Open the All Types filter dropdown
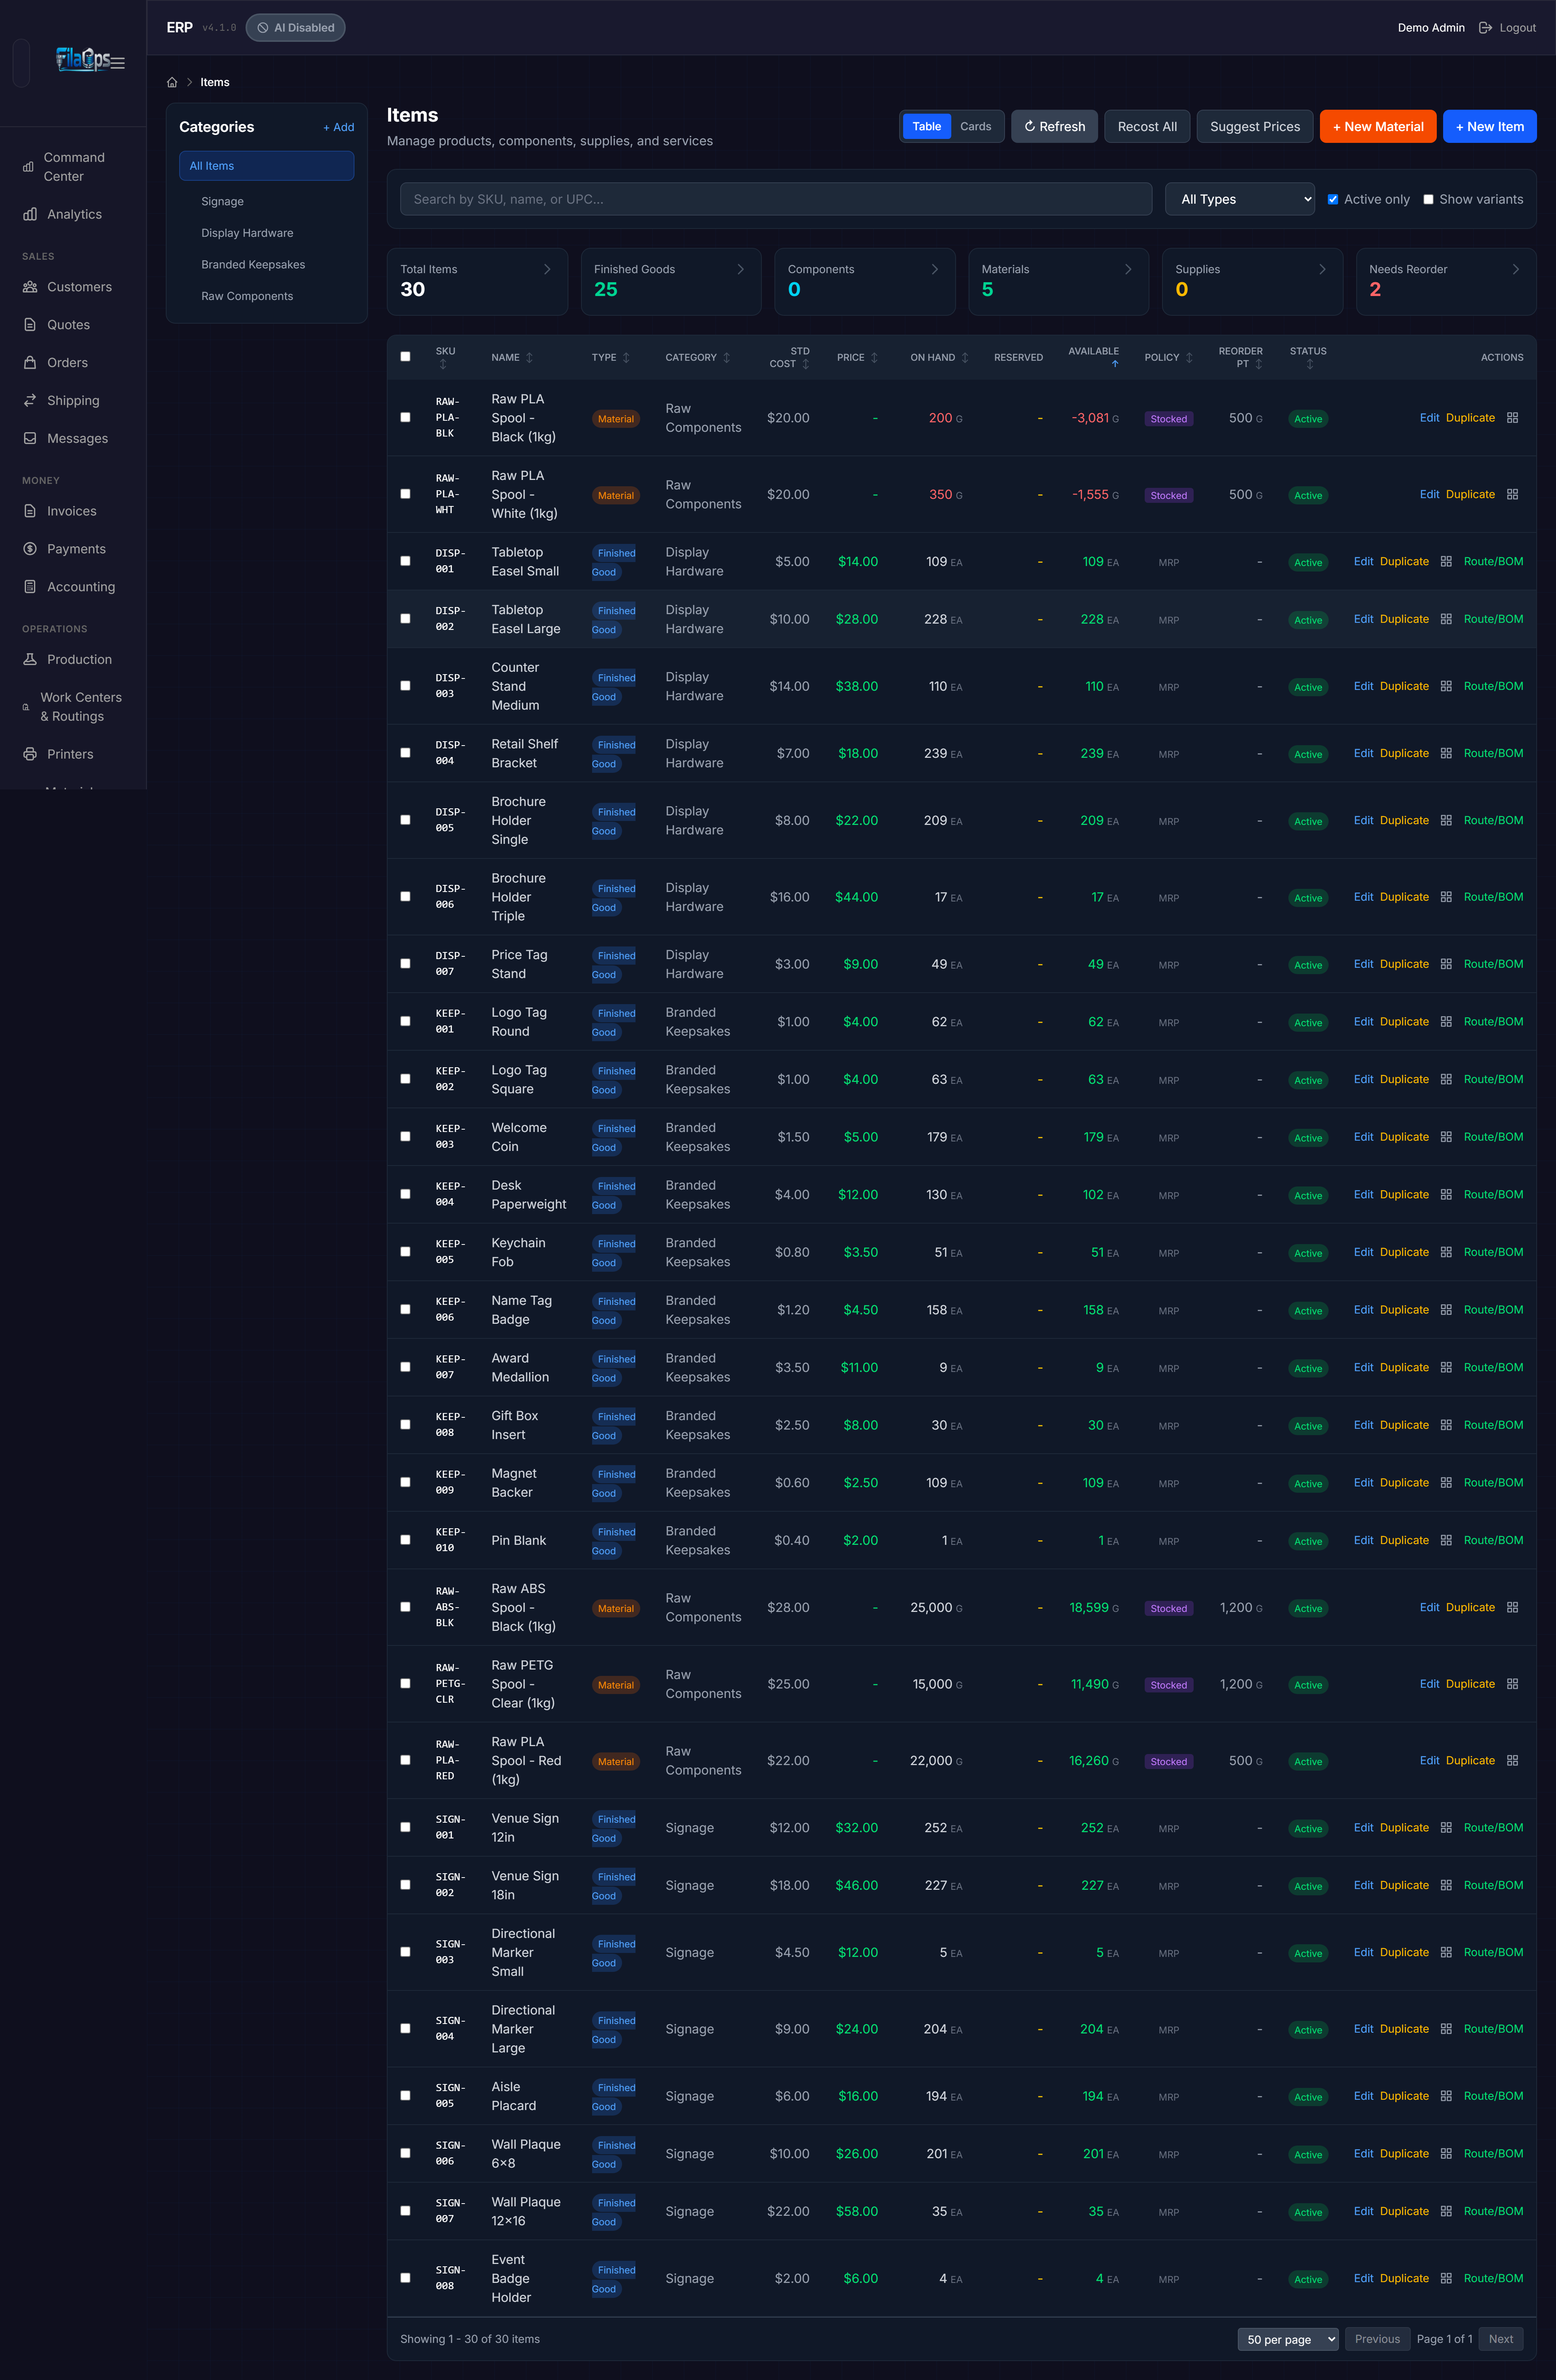 pos(1240,199)
